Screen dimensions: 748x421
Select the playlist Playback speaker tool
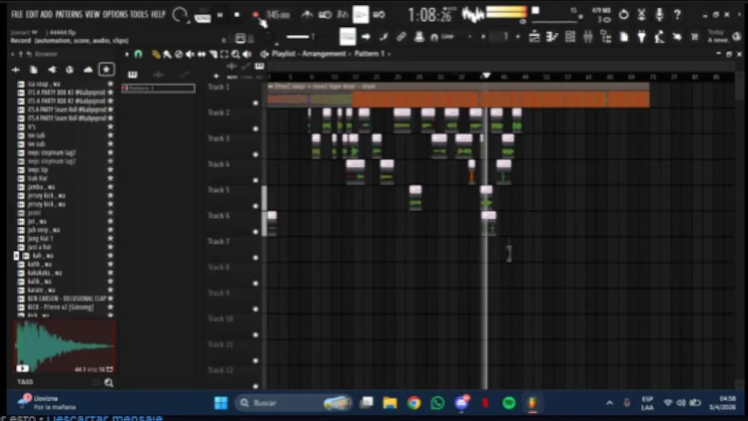coord(247,54)
